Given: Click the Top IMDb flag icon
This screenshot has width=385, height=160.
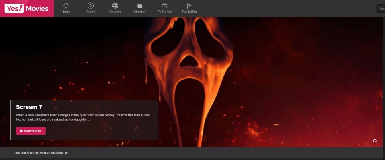Looking at the screenshot, I should click(x=189, y=6).
